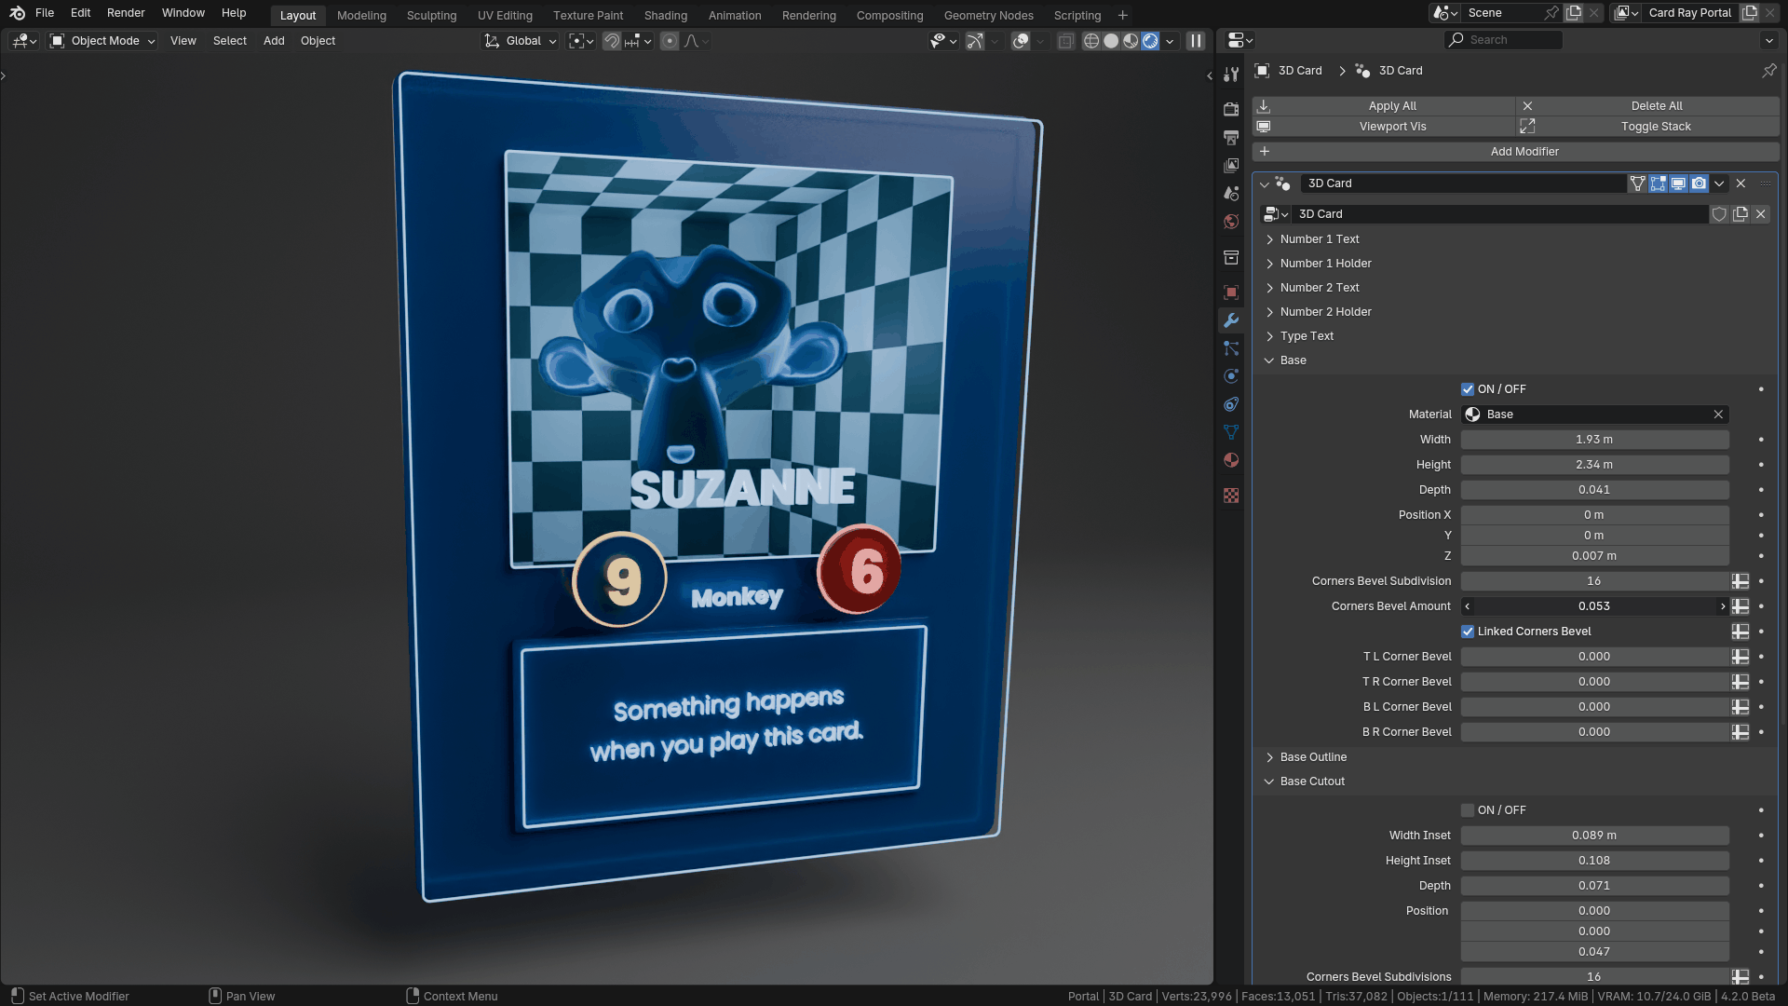This screenshot has width=1788, height=1006.
Task: Switch viewport to solid shading mode
Action: pos(1111,41)
